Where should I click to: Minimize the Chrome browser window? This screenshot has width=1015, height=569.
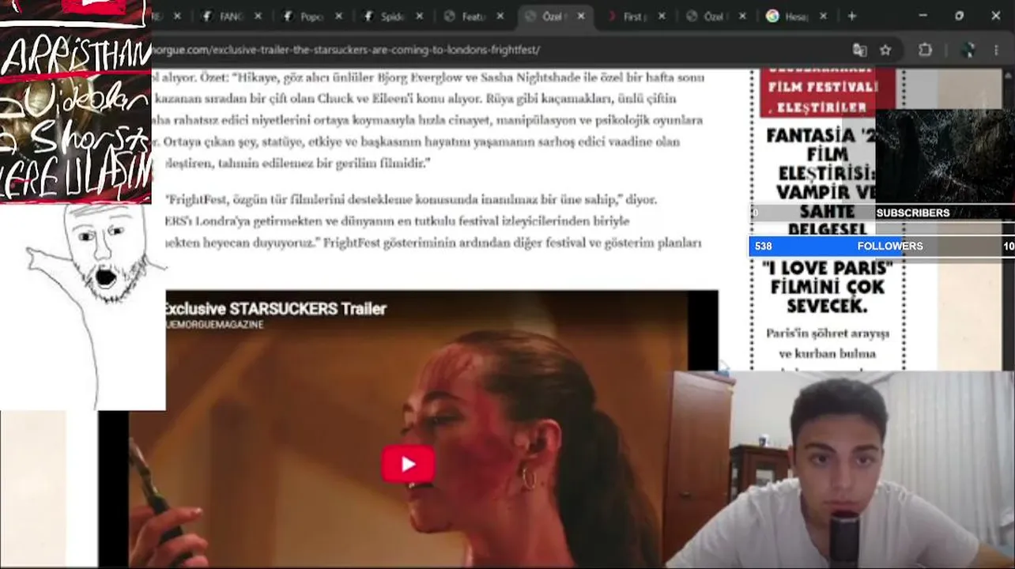[x=923, y=16]
